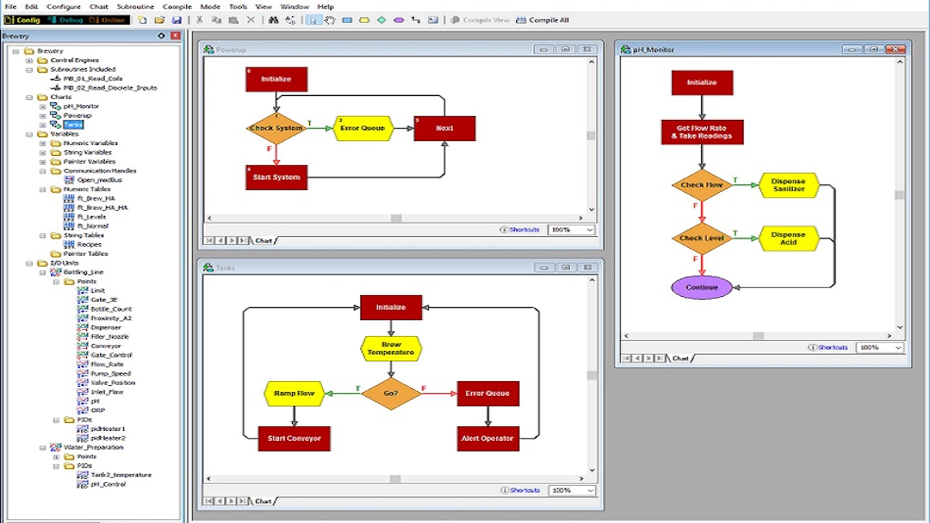This screenshot has width=930, height=523.
Task: Click the Shortcuts link in pH_Monitor window
Action: coord(832,347)
